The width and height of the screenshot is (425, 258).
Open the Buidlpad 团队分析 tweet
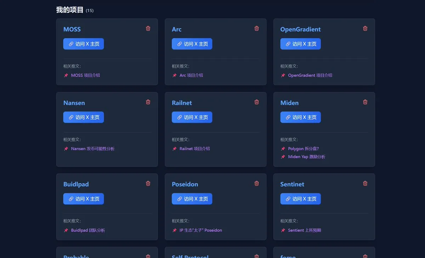(88, 230)
